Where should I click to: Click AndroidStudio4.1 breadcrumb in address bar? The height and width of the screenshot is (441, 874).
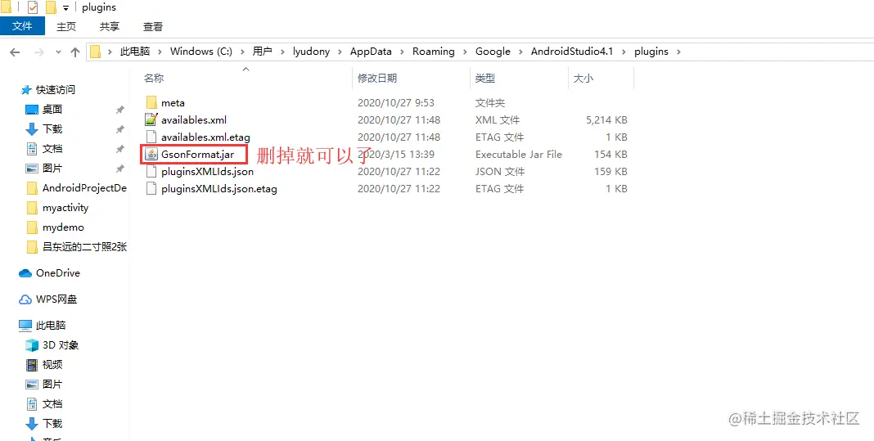[572, 52]
